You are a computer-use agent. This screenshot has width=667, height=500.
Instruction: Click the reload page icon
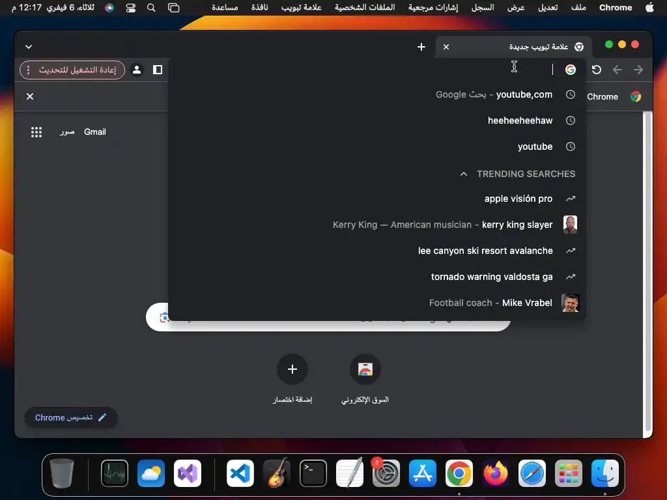pos(597,70)
